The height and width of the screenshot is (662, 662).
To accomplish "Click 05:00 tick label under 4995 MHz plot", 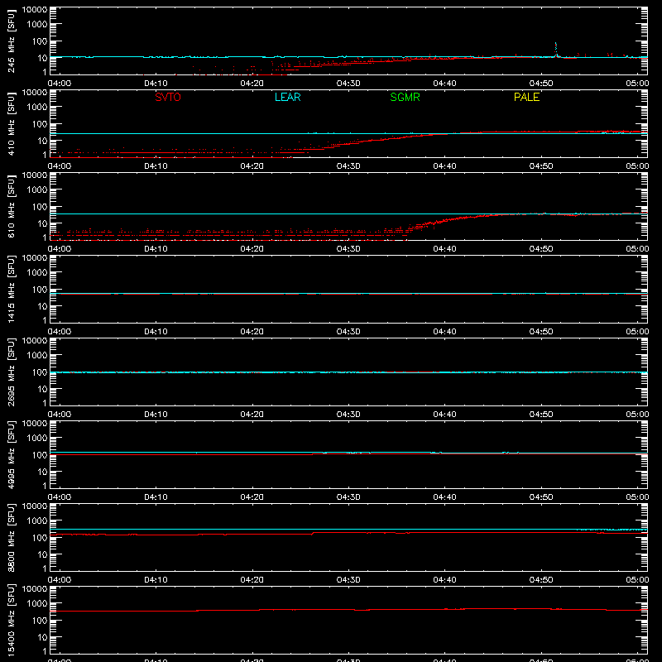I will (637, 497).
